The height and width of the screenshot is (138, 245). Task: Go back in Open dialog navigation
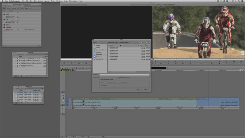pyautogui.click(x=139, y=42)
